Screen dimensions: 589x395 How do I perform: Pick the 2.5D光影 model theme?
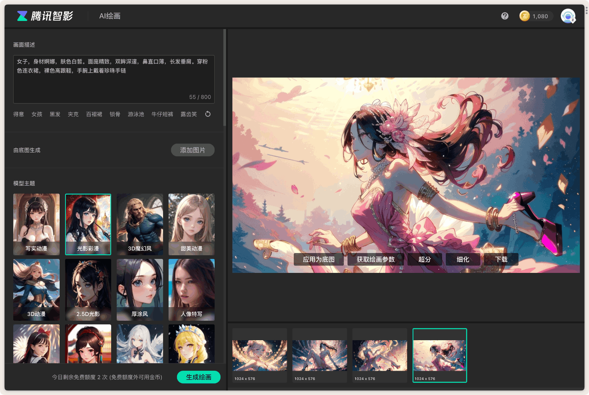(x=88, y=289)
